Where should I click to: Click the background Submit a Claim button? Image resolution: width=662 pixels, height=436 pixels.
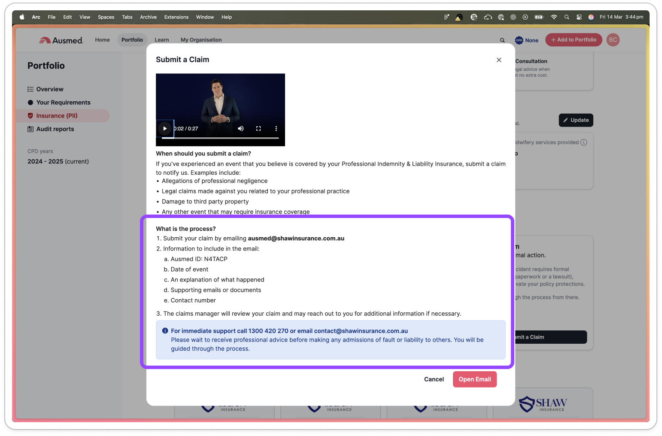click(x=551, y=337)
